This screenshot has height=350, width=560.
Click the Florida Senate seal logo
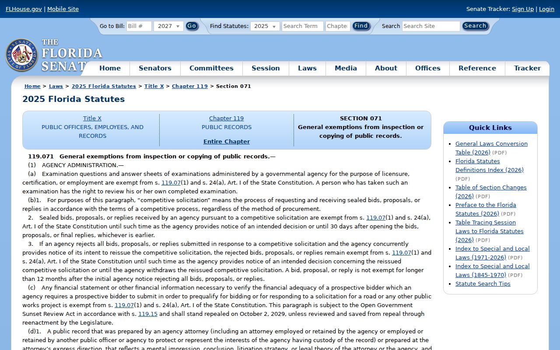point(21,55)
